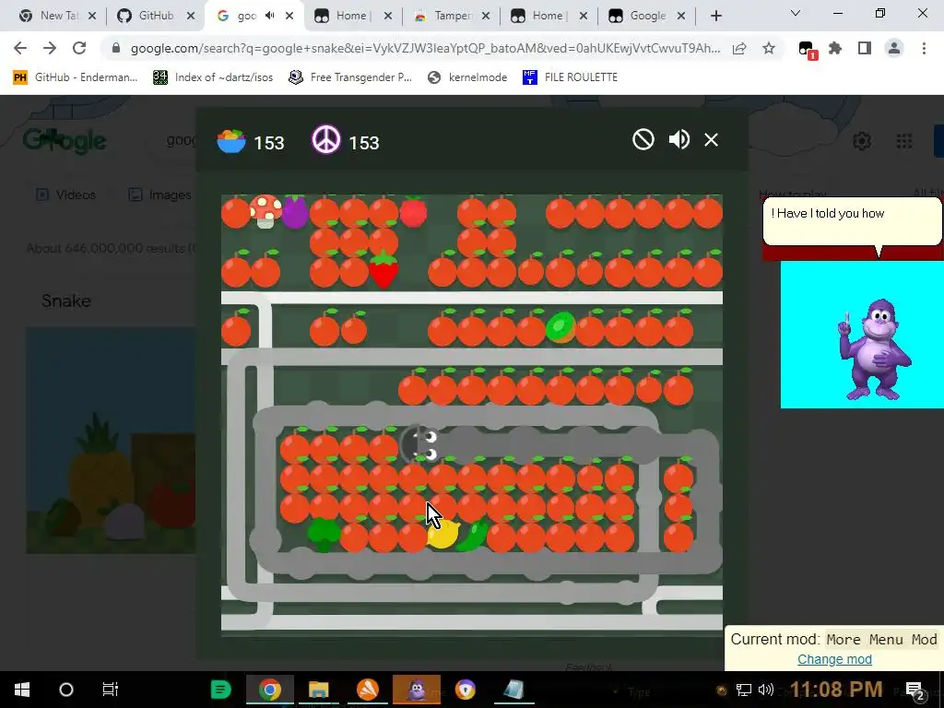
Task: Open the Free Transgender P... bookmark
Action: (349, 77)
